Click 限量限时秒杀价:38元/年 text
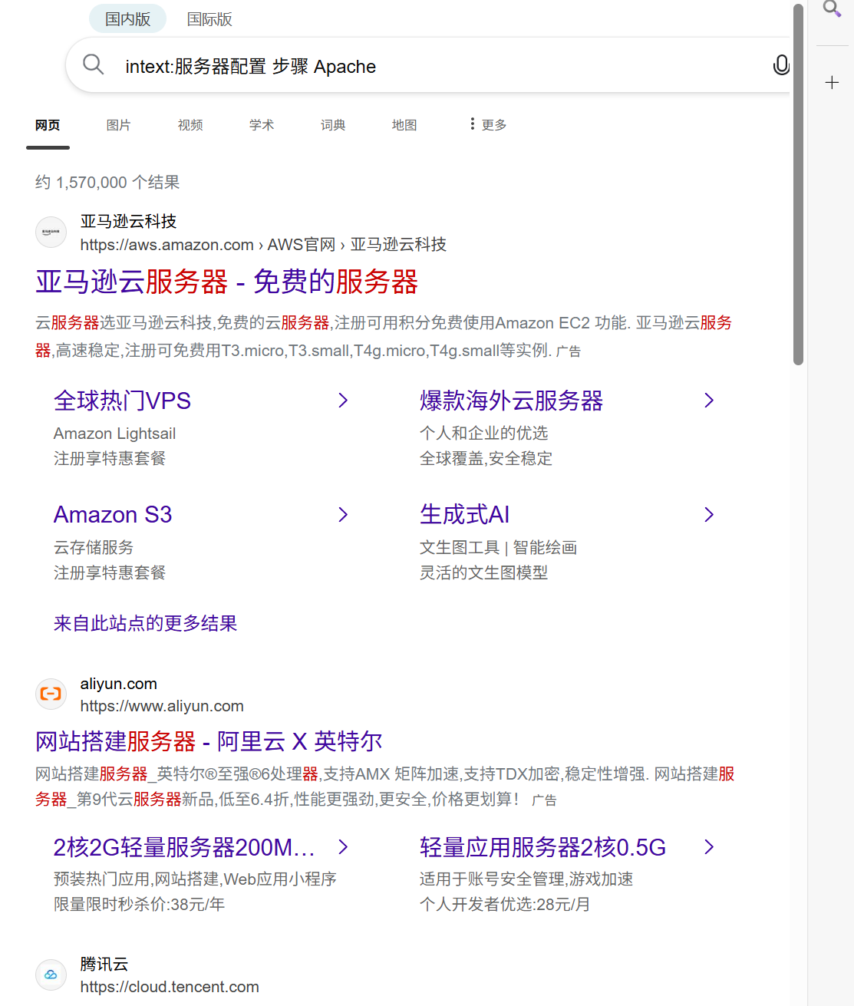Viewport: 854px width, 1006px height. pyautogui.click(x=139, y=904)
